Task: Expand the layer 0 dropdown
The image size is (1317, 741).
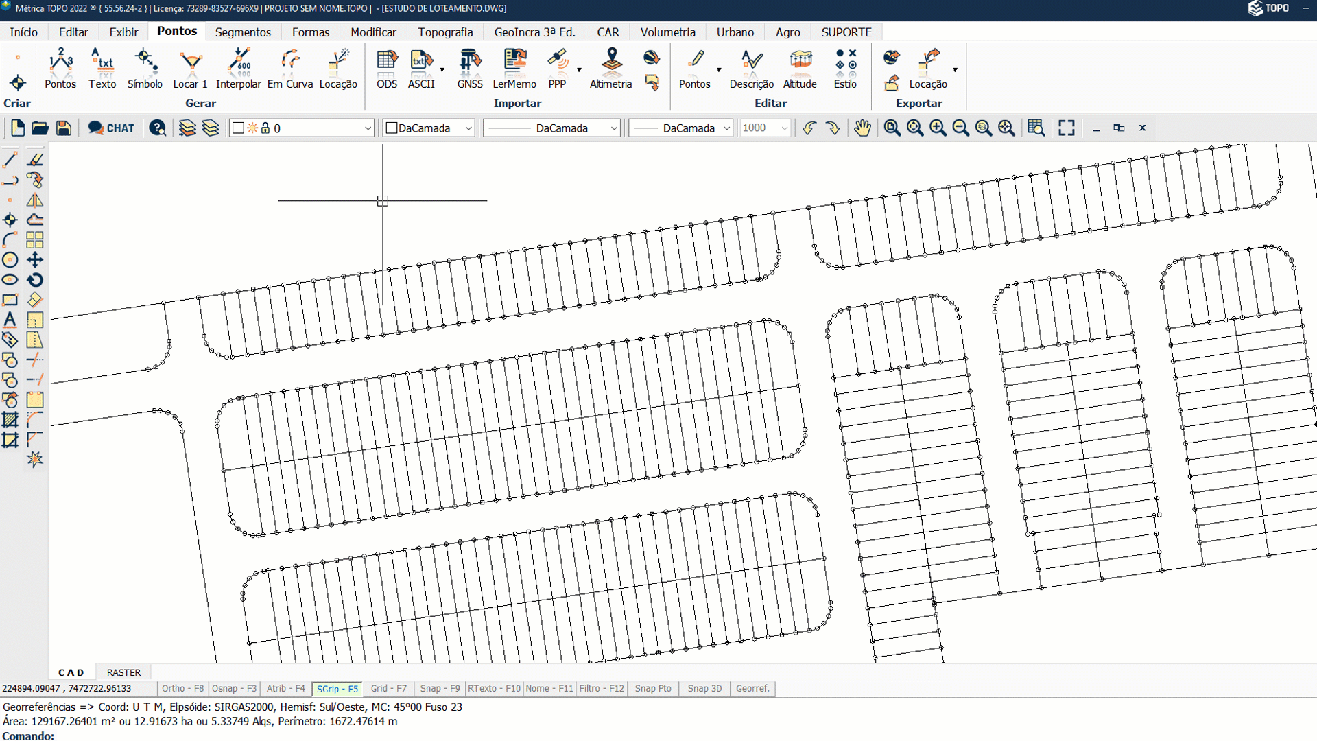Action: click(x=368, y=128)
